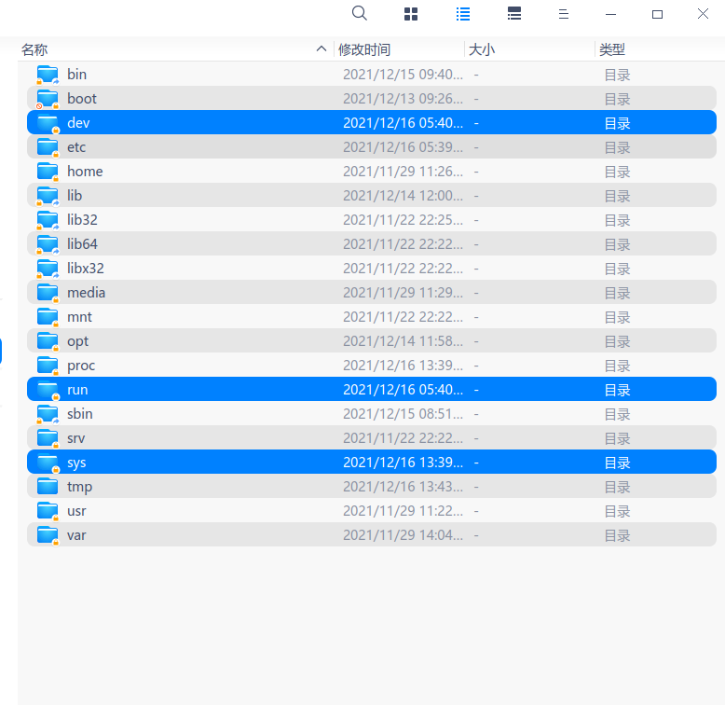The image size is (725, 705).
Task: Switch to list view
Action: pyautogui.click(x=463, y=14)
